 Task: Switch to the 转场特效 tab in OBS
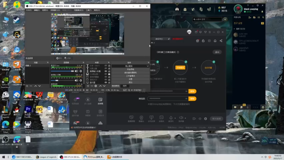115,86
